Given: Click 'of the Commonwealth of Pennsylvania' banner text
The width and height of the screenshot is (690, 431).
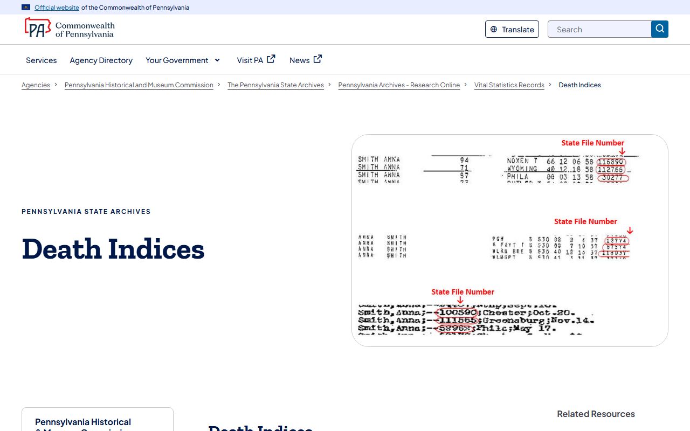Looking at the screenshot, I should [135, 8].
